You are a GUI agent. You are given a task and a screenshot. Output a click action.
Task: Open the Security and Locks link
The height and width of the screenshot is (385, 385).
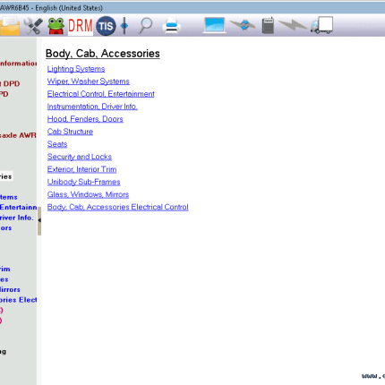tap(80, 157)
